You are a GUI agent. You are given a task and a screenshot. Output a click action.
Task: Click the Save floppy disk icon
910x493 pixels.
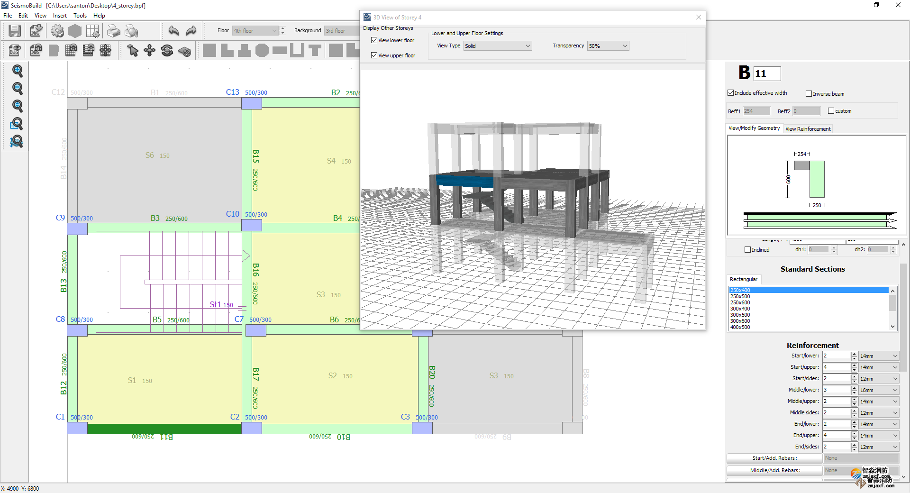tap(15, 31)
